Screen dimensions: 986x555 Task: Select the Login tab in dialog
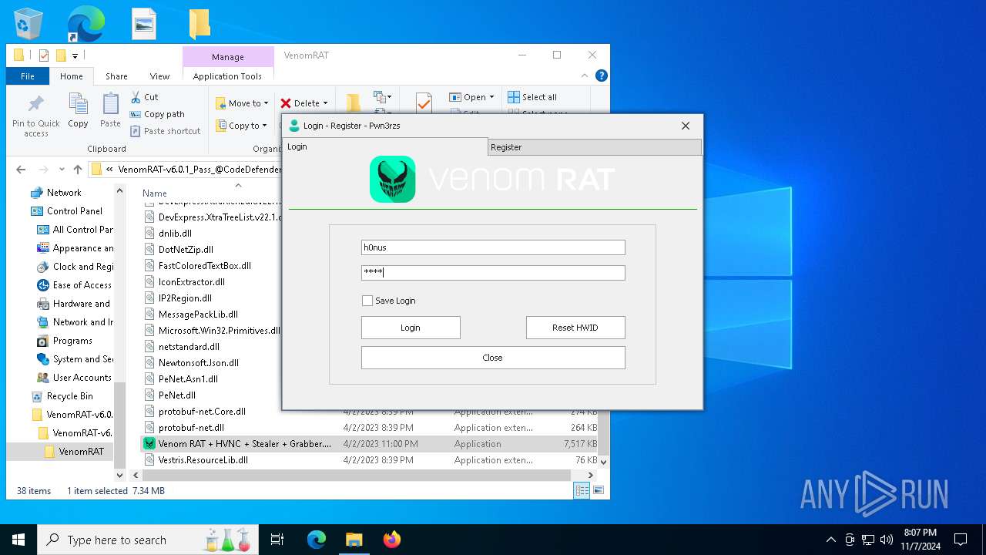[x=385, y=146]
